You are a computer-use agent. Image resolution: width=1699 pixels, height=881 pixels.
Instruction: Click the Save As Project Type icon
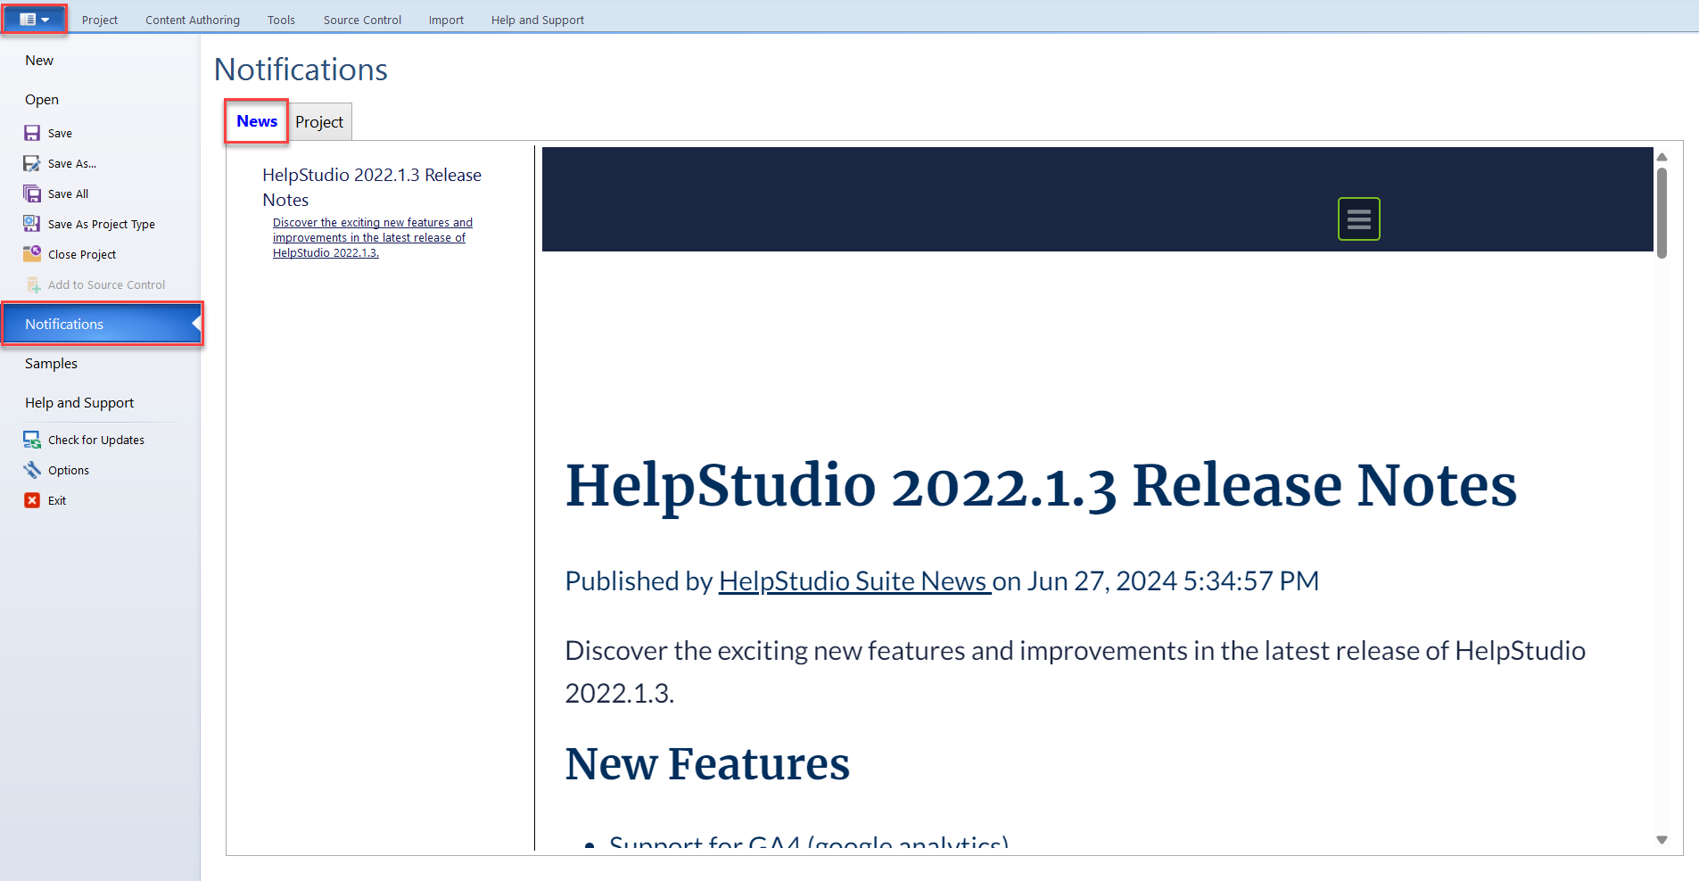pos(32,224)
